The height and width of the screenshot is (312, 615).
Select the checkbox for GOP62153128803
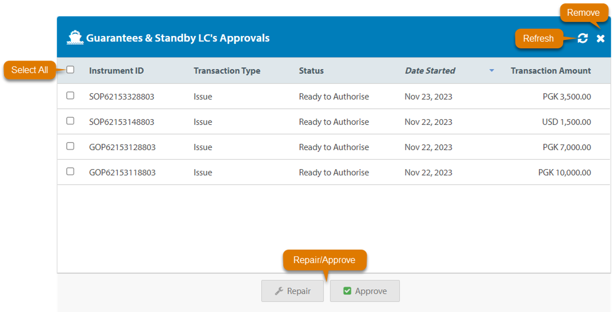70,147
